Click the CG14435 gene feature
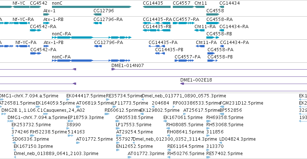The width and height of the screenshot is (307, 159). pyautogui.click(x=157, y=7)
